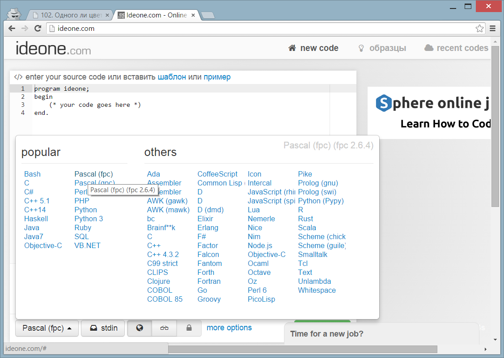Image resolution: width=504 pixels, height=358 pixels.
Task: Click the Sphere online judge banner
Action: (x=429, y=113)
